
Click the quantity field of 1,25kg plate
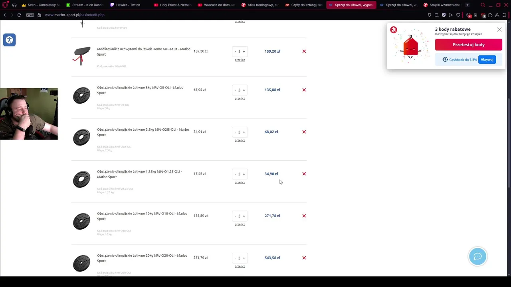pos(240,174)
